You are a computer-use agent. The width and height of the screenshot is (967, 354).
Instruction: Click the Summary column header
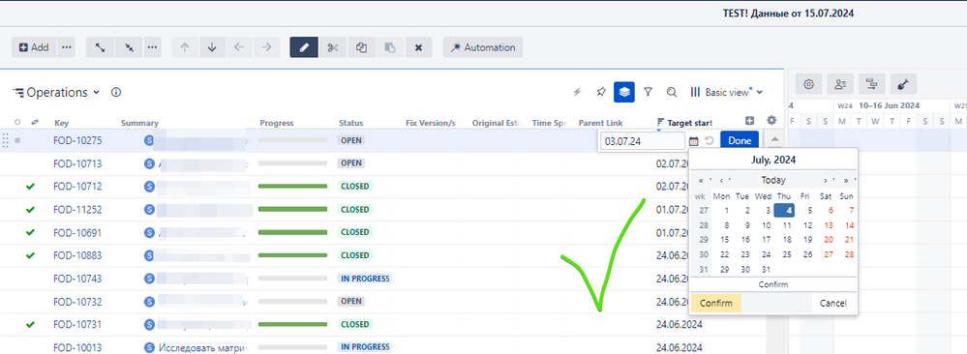coord(140,124)
